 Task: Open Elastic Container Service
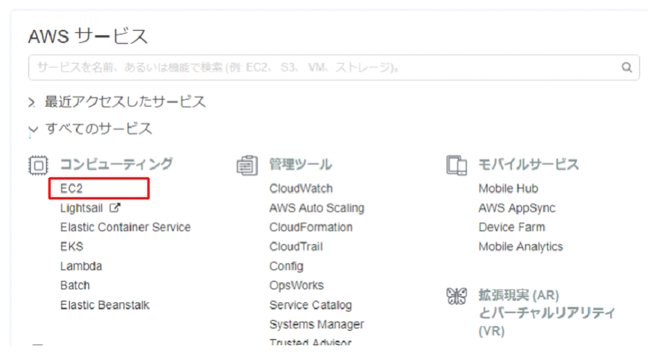pos(125,227)
